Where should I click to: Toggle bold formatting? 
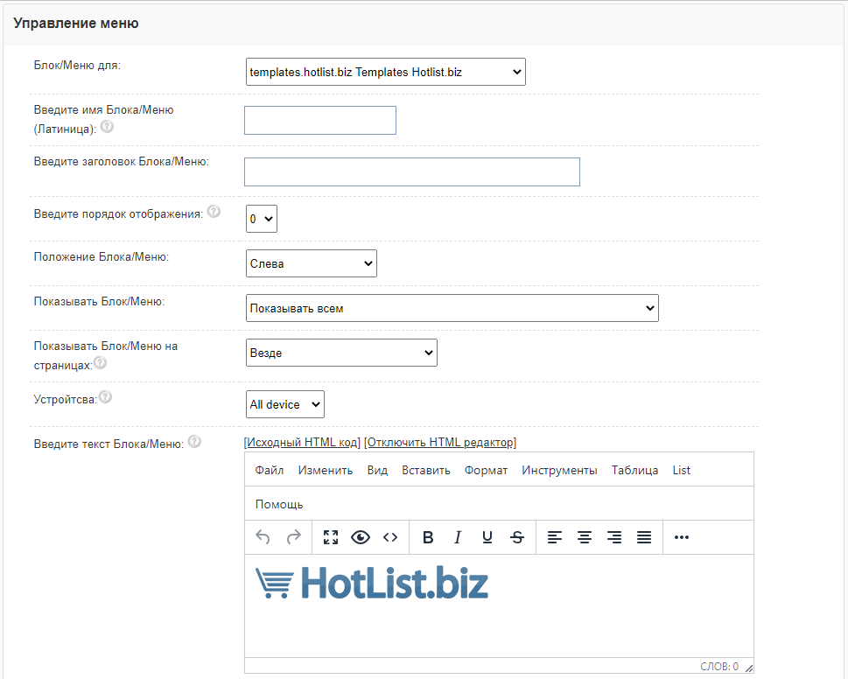[x=428, y=537]
